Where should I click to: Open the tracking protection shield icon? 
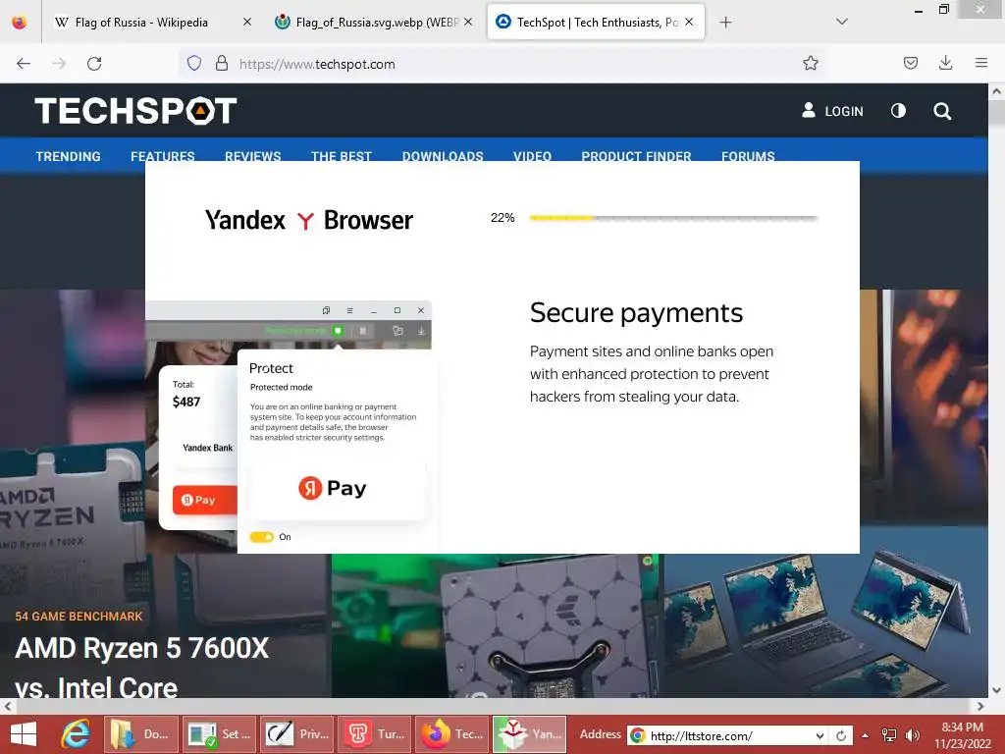point(194,64)
